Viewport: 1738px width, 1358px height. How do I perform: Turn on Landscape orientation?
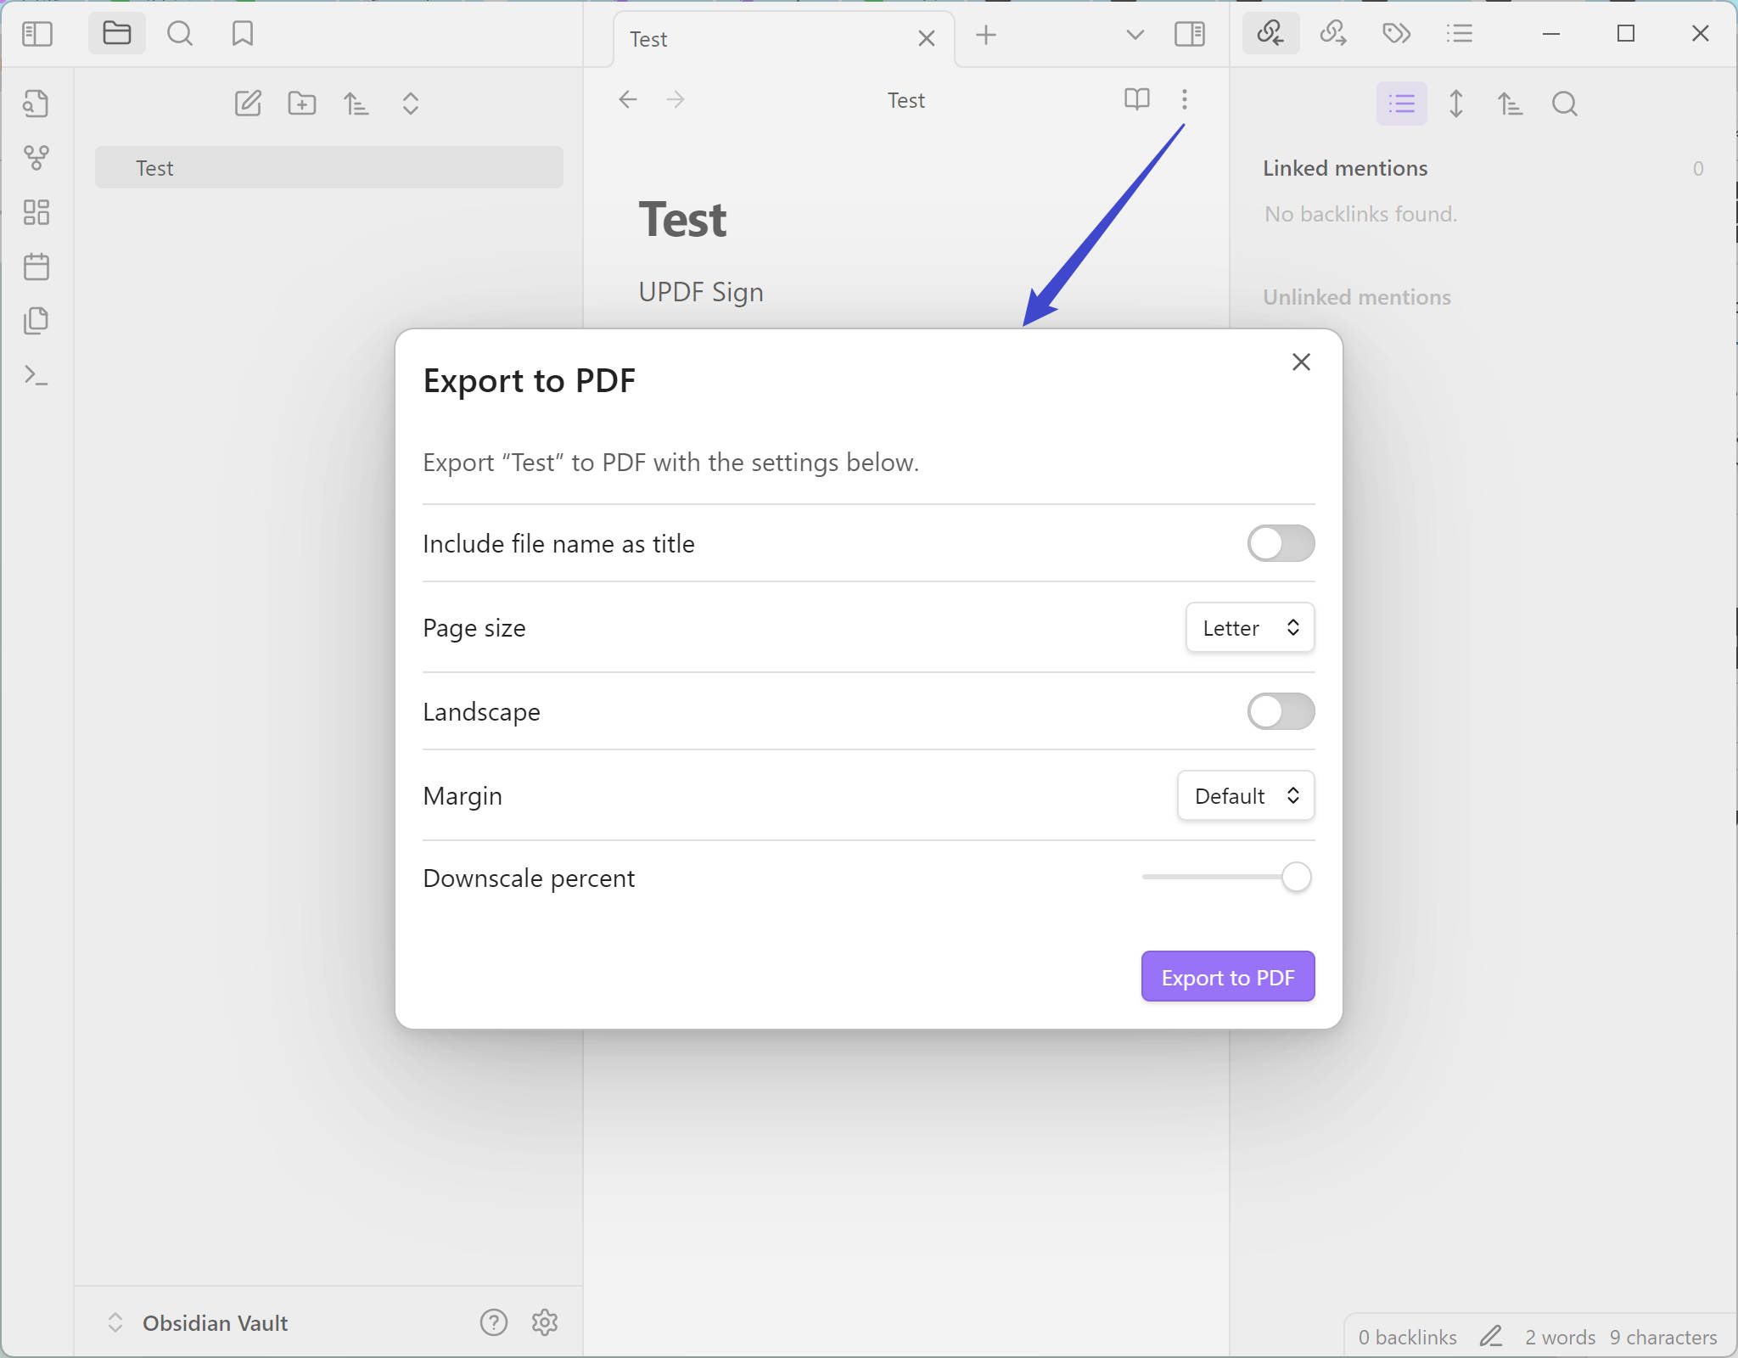coord(1281,712)
